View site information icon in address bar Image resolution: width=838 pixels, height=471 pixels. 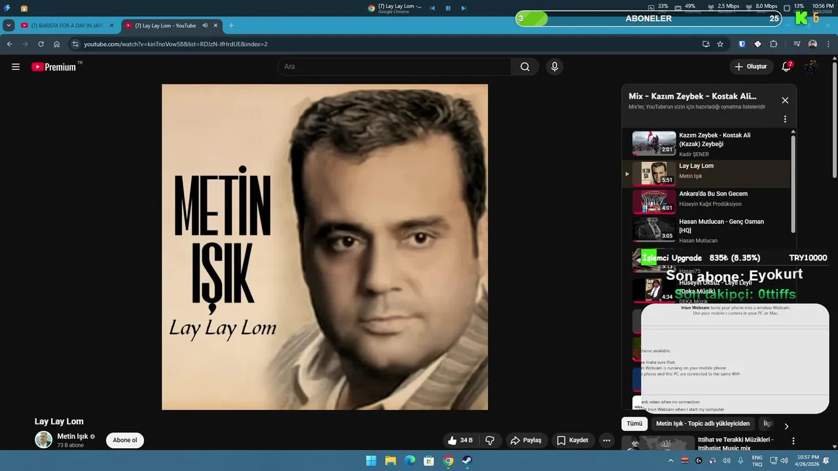75,44
